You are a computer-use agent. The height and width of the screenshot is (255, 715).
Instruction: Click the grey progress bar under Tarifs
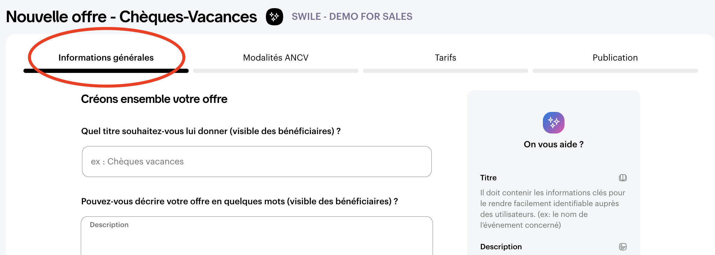pos(445,71)
